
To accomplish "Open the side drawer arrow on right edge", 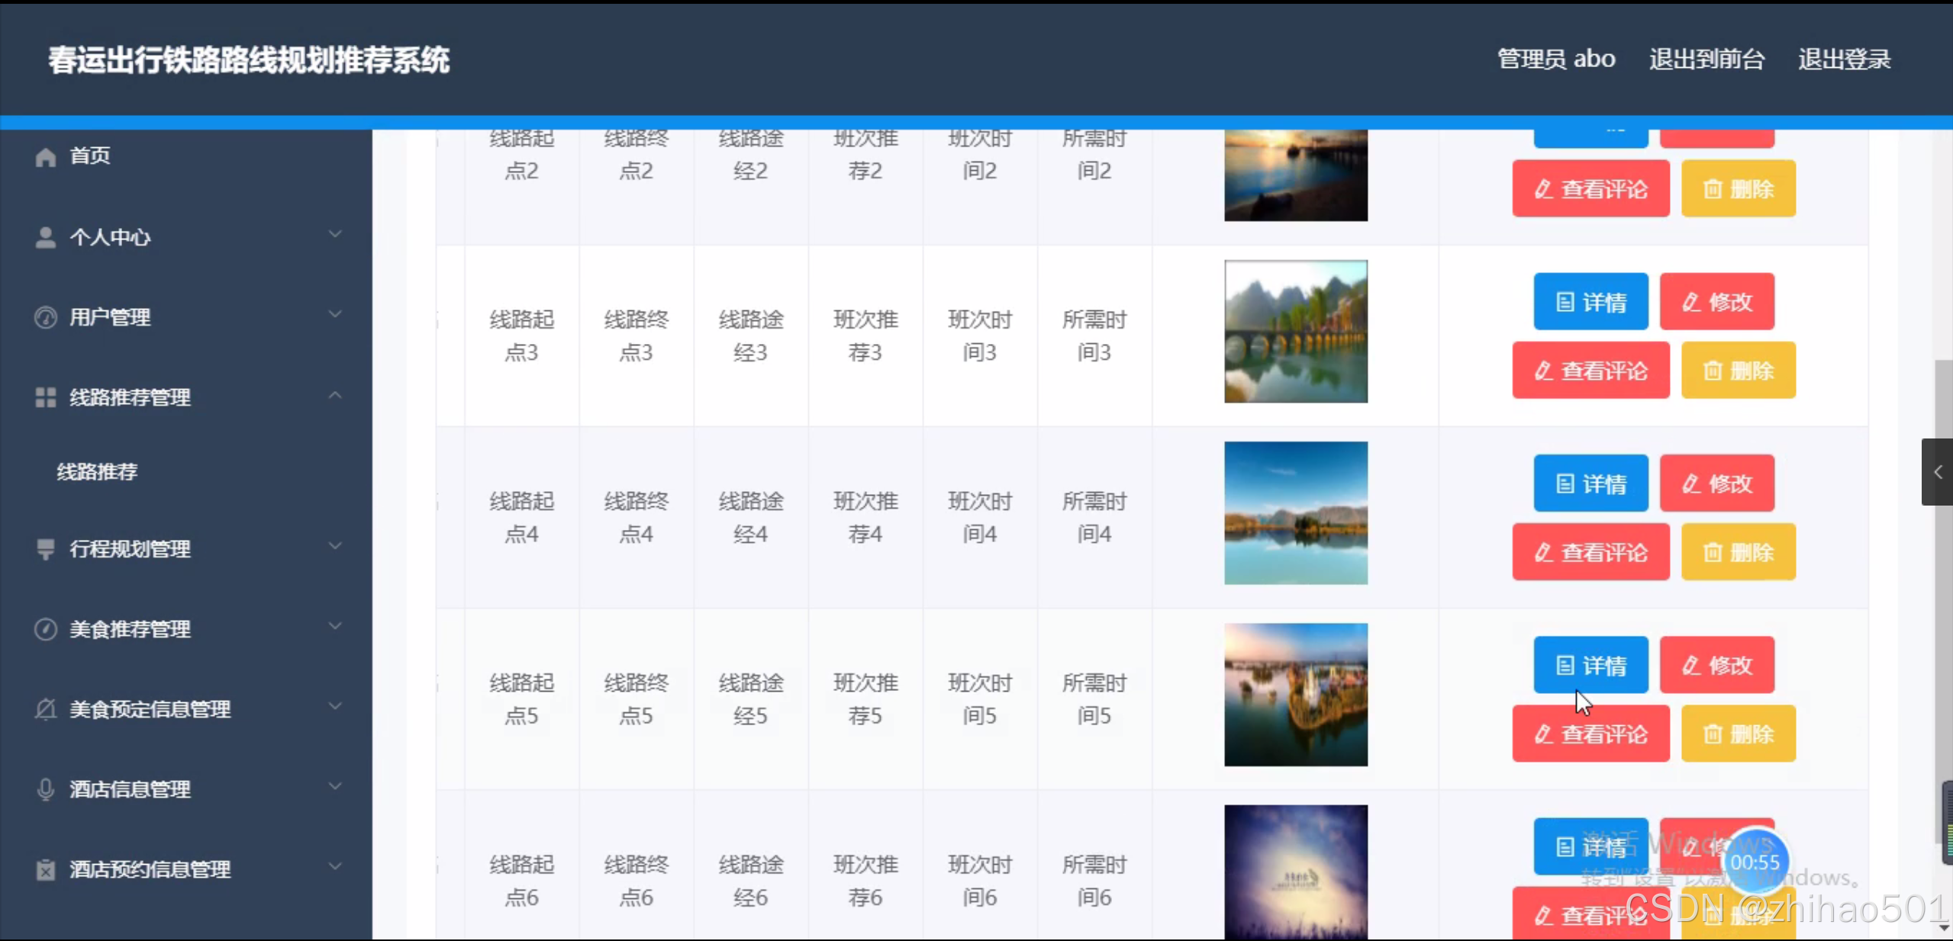I will (1937, 472).
